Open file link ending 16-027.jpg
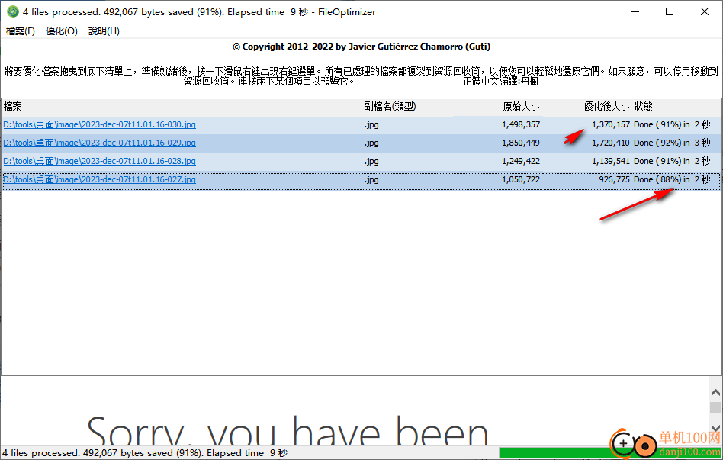Viewport: 723px width, 460px height. point(100,179)
